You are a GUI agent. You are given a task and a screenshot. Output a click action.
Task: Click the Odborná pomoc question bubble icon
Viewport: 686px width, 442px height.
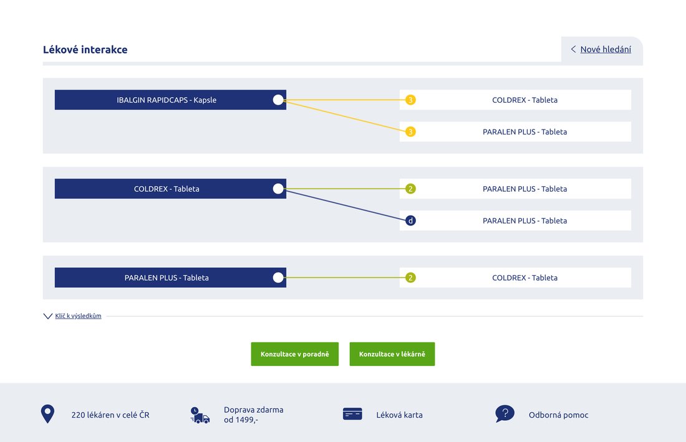point(505,413)
